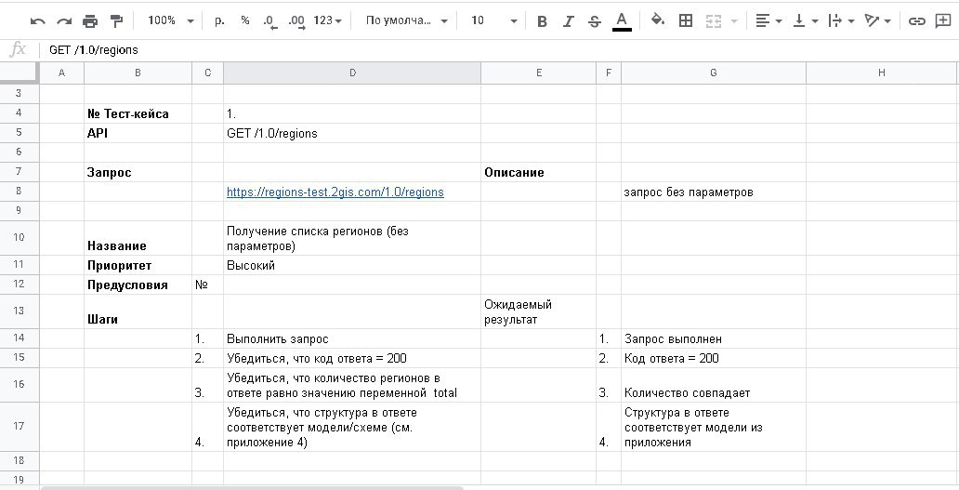The width and height of the screenshot is (959, 490).
Task: Expand the merge cells options arrow
Action: pos(734,21)
